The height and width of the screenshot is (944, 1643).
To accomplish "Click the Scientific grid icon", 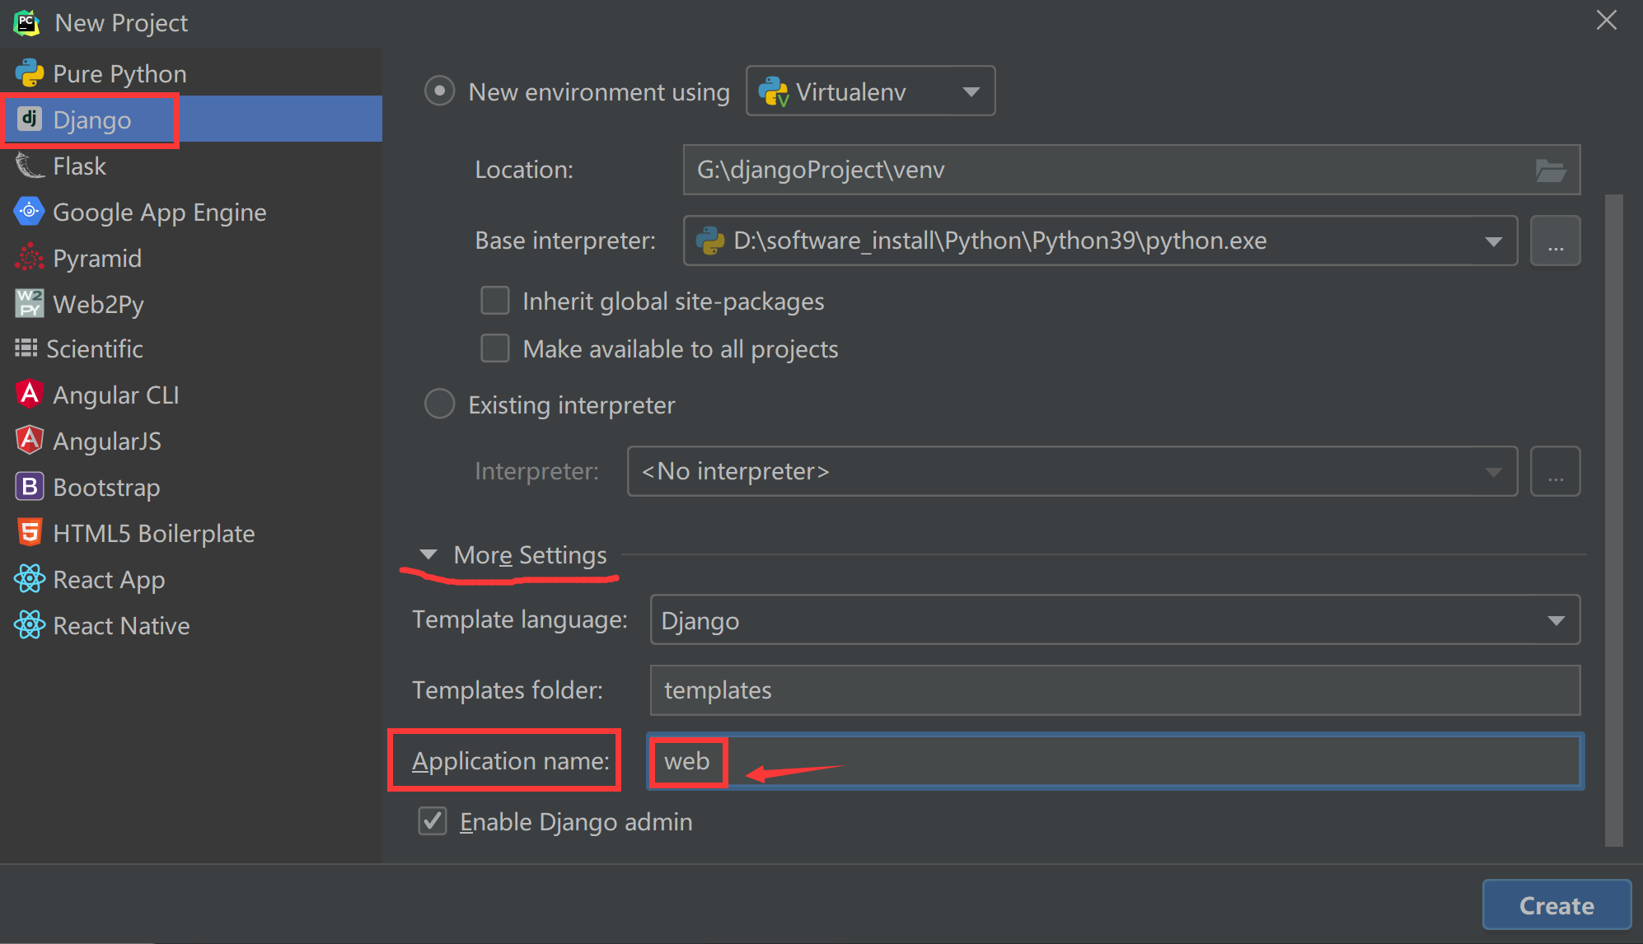I will 26,348.
